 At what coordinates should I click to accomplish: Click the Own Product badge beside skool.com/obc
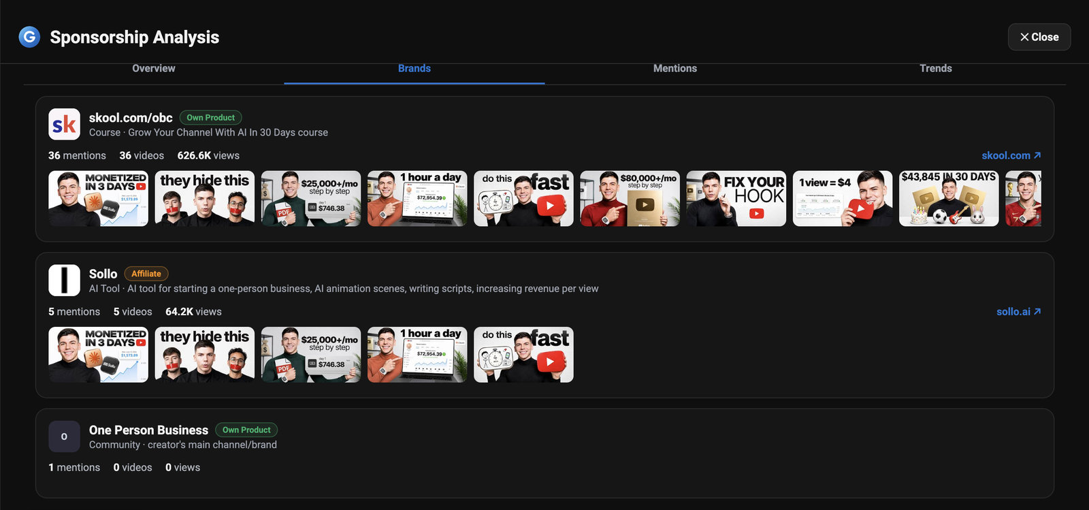click(x=211, y=118)
